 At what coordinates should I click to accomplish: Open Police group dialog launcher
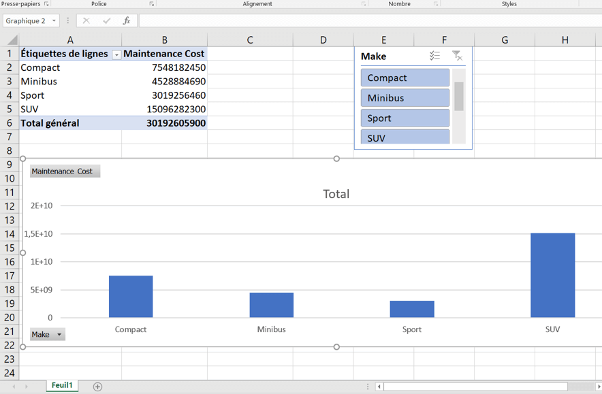point(152,4)
